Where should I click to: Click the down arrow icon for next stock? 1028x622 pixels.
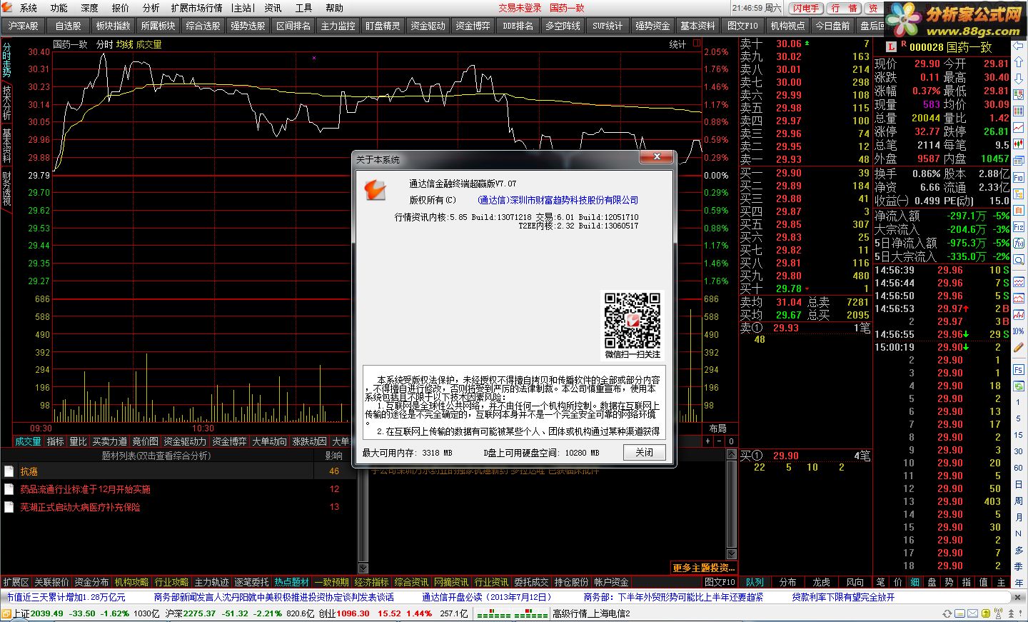click(x=1019, y=79)
